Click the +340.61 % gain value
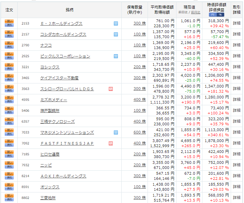244x203 pixels. [x=218, y=135]
